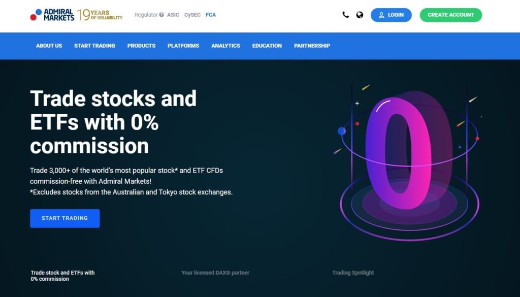Switch to 'Your licensed DAX® partner' slide
Viewport: 520px width, 297px height.
(x=215, y=273)
